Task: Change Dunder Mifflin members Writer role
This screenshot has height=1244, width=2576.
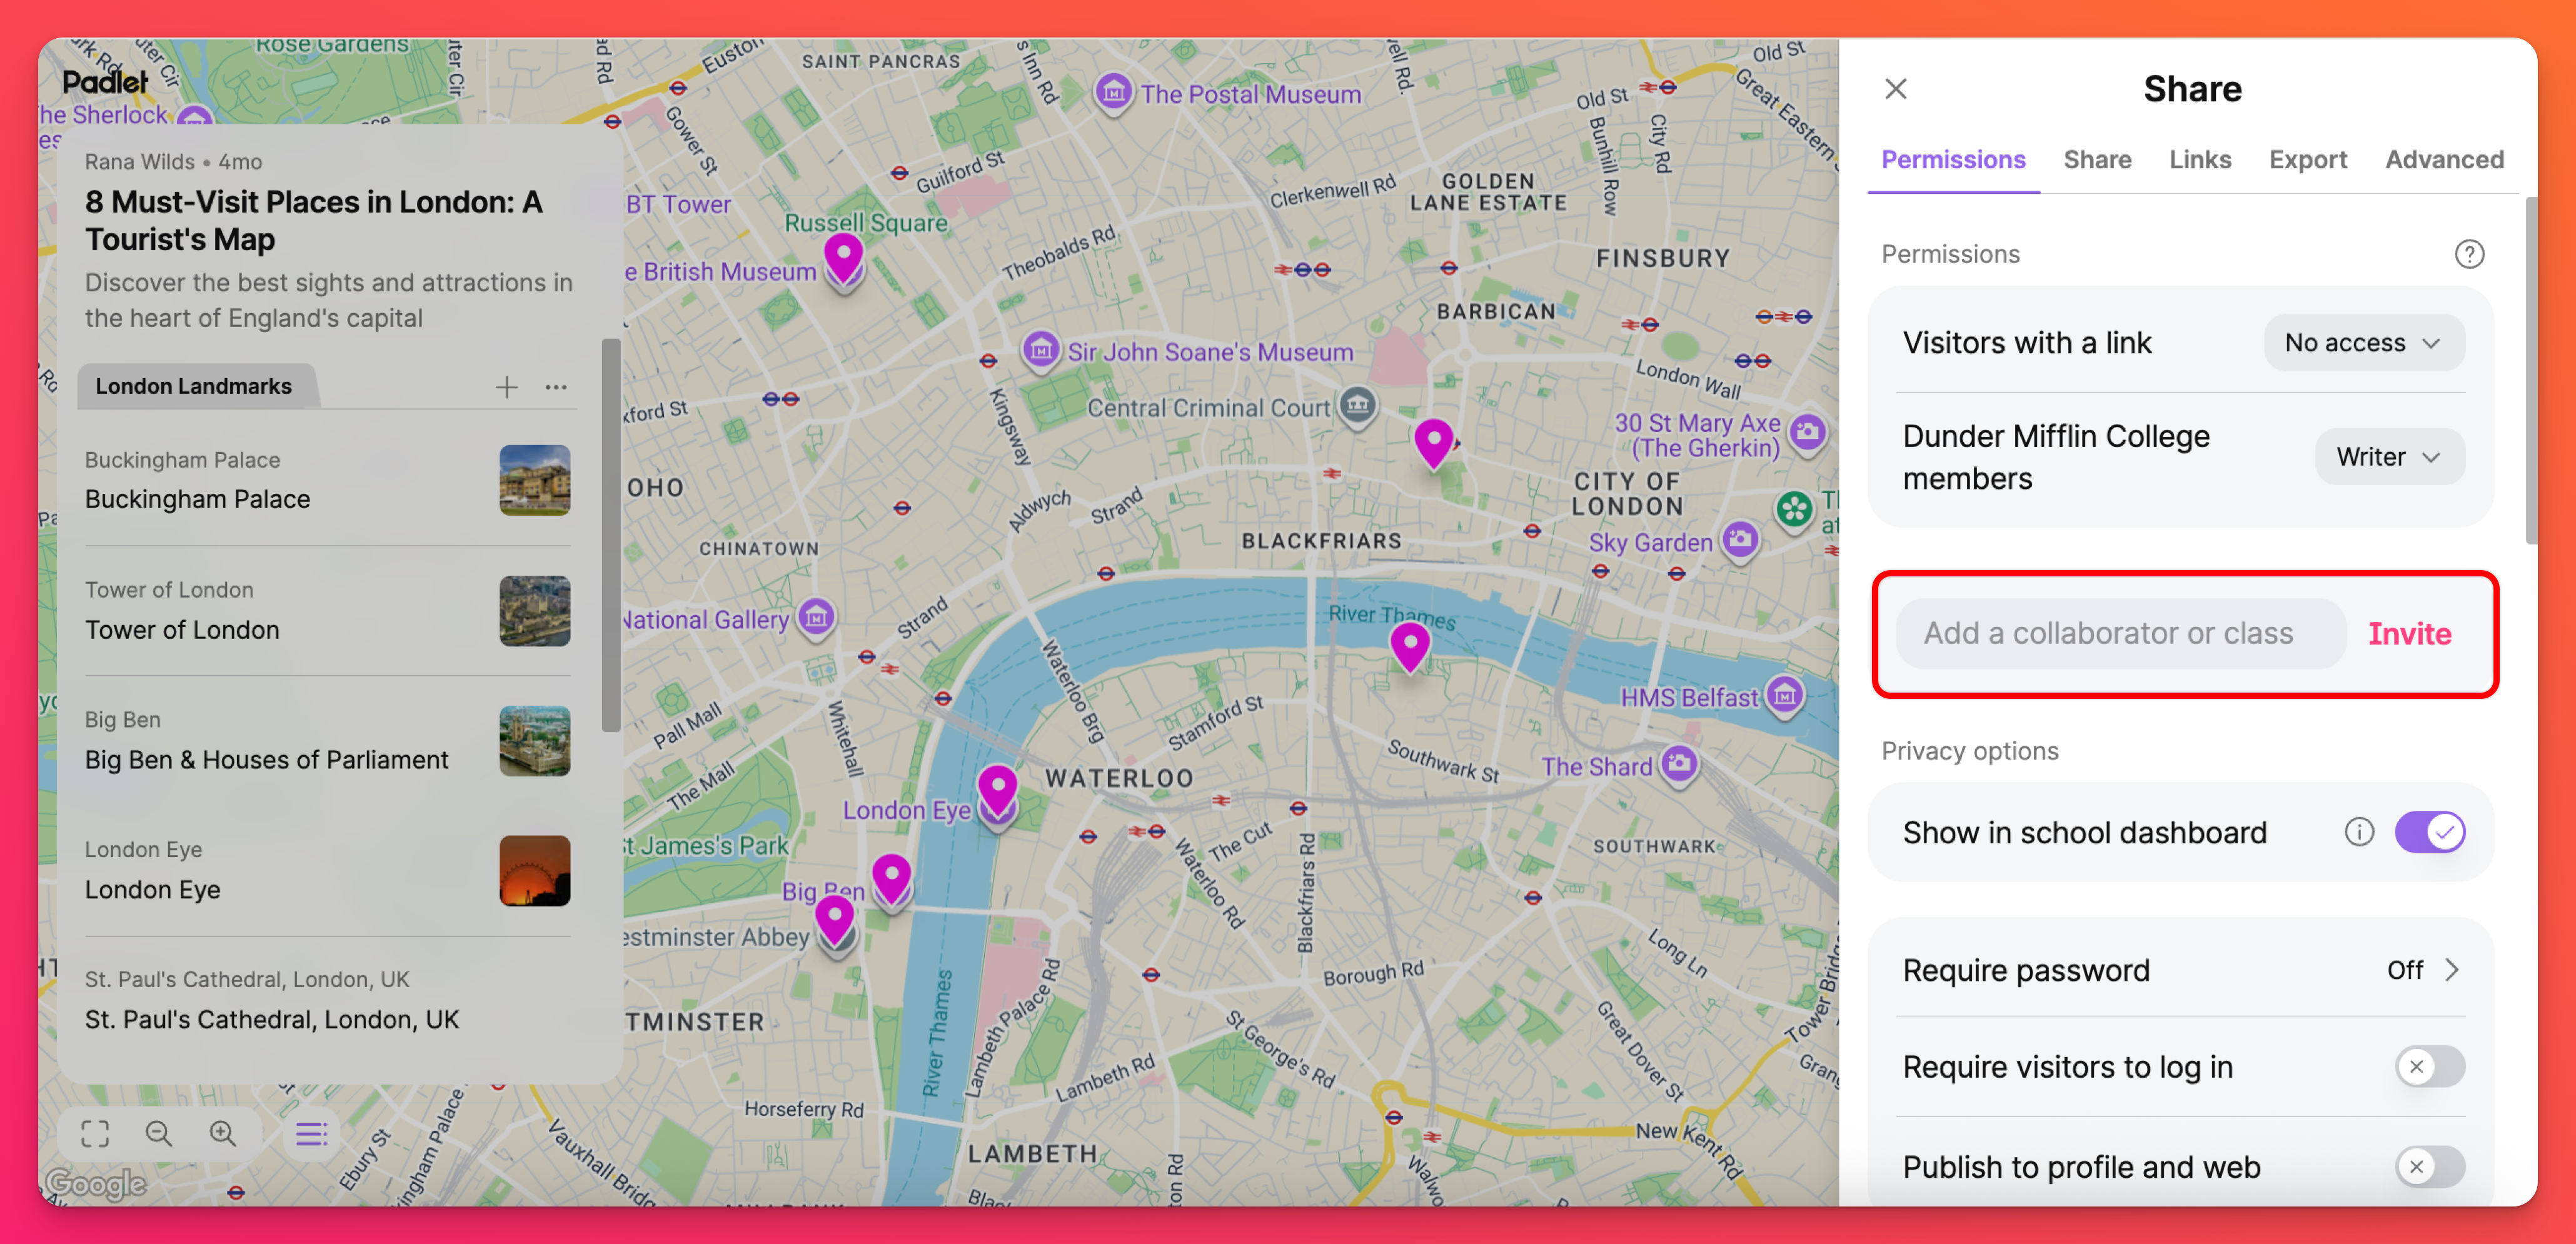Action: [x=2389, y=457]
